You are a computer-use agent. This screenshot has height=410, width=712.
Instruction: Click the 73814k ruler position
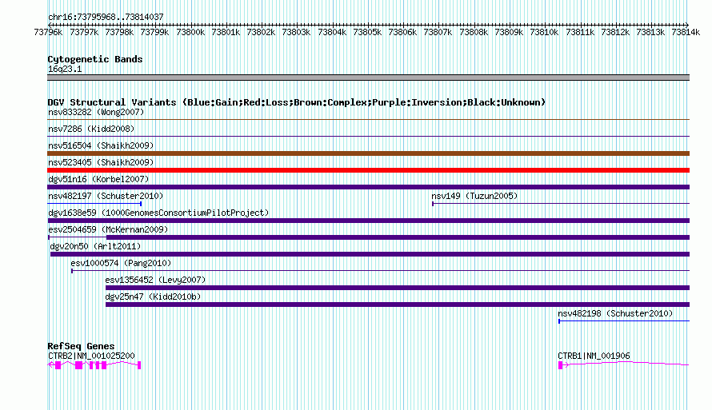[x=686, y=32]
